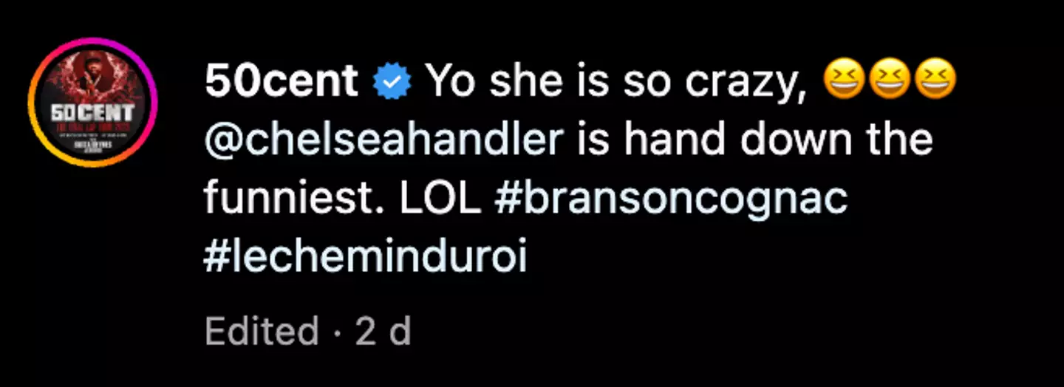Click the word "Yo" in the caption

446,83
